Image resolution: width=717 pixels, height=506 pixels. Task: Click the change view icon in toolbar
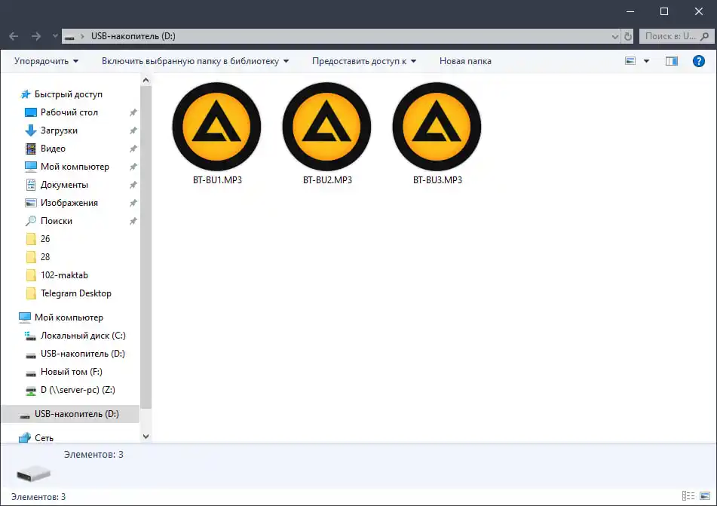coord(630,61)
